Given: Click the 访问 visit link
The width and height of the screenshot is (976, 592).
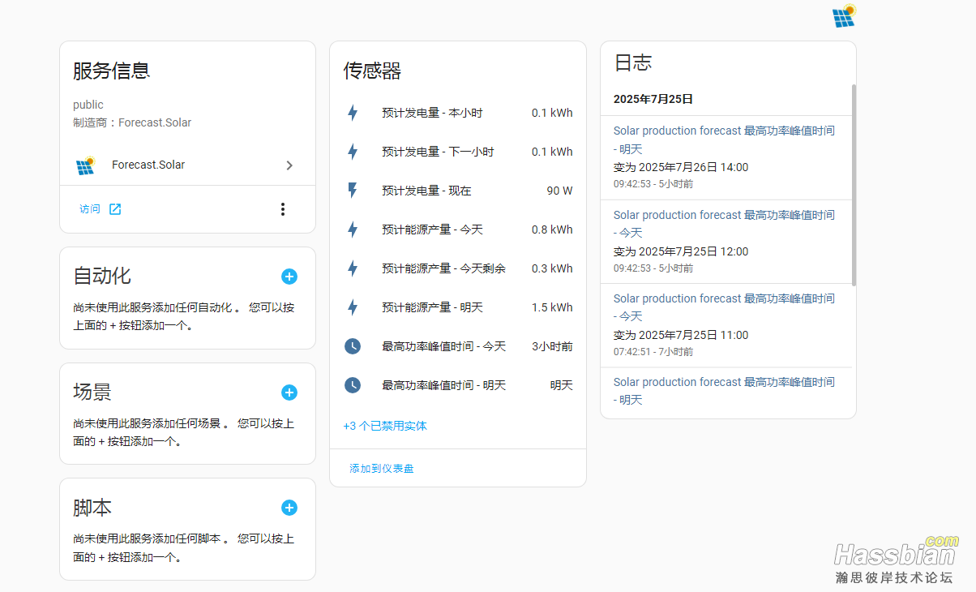Looking at the screenshot, I should (90, 209).
